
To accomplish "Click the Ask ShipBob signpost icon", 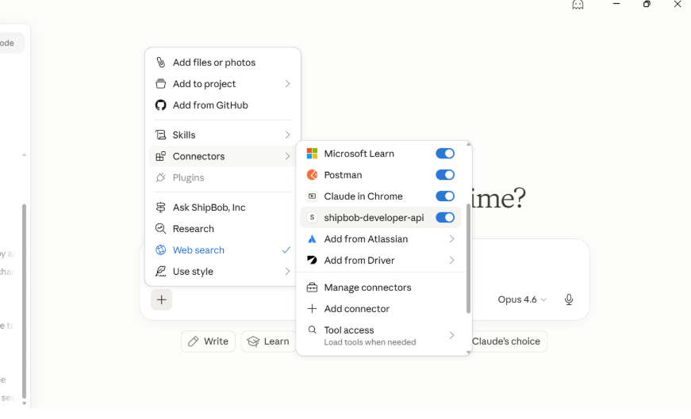I will pyautogui.click(x=161, y=208).
